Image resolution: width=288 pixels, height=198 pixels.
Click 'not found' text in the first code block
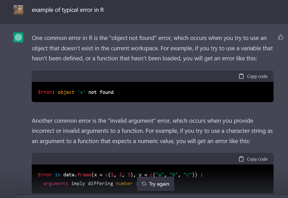[x=101, y=92]
